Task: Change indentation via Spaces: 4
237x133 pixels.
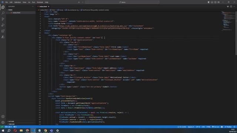Action: [x=191, y=127]
